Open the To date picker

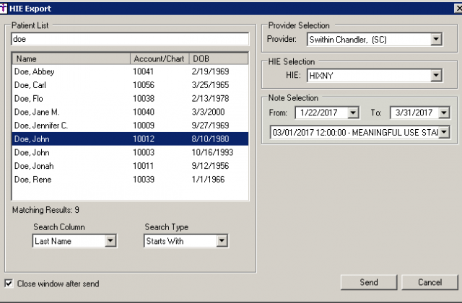pyautogui.click(x=444, y=113)
